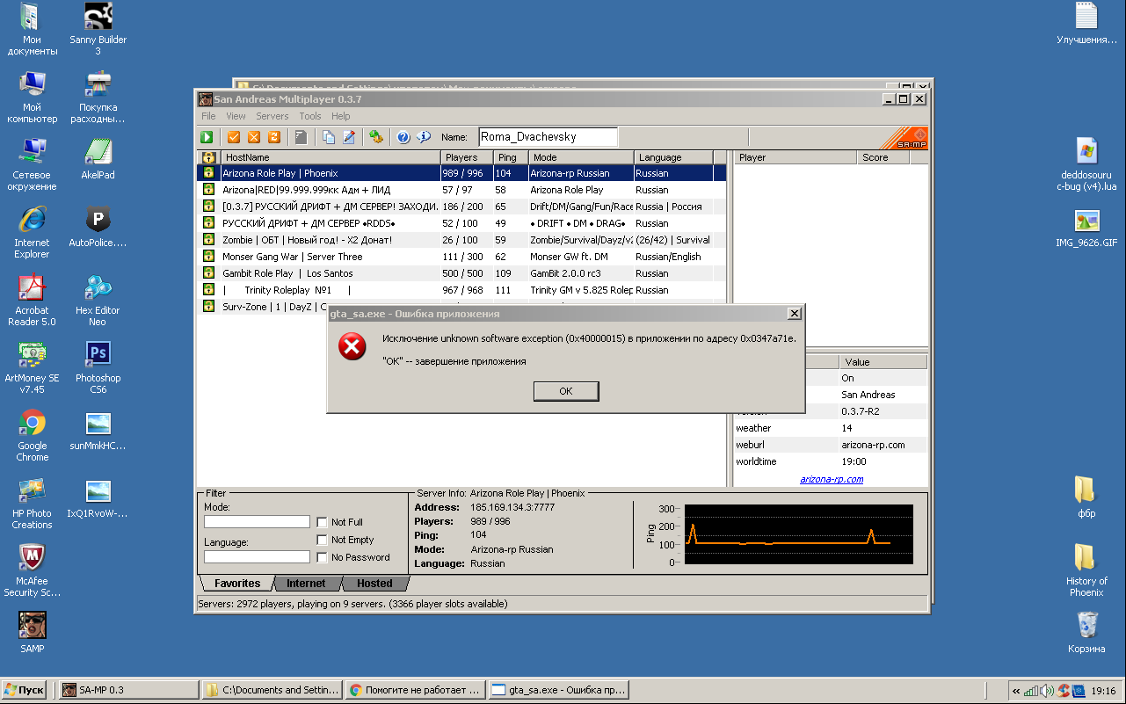The image size is (1126, 704).
Task: Open the View menu
Action: pyautogui.click(x=236, y=116)
